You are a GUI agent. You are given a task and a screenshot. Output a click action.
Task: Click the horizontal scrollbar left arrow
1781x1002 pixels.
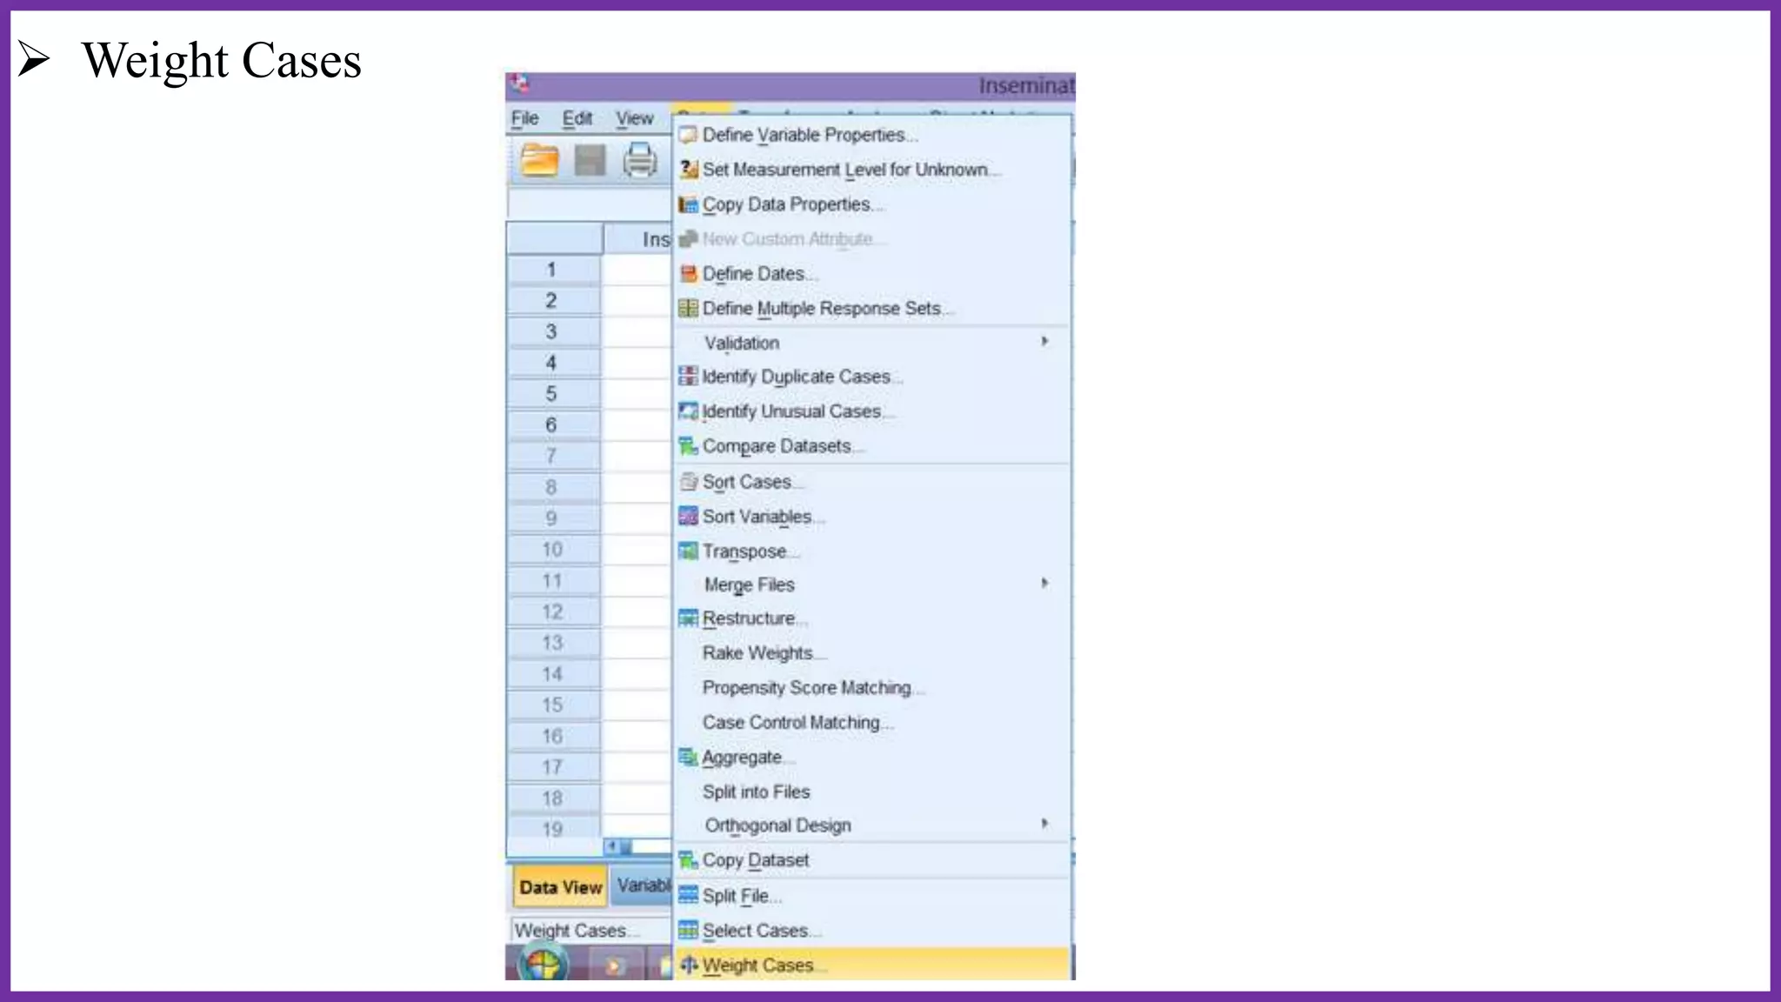click(x=612, y=846)
